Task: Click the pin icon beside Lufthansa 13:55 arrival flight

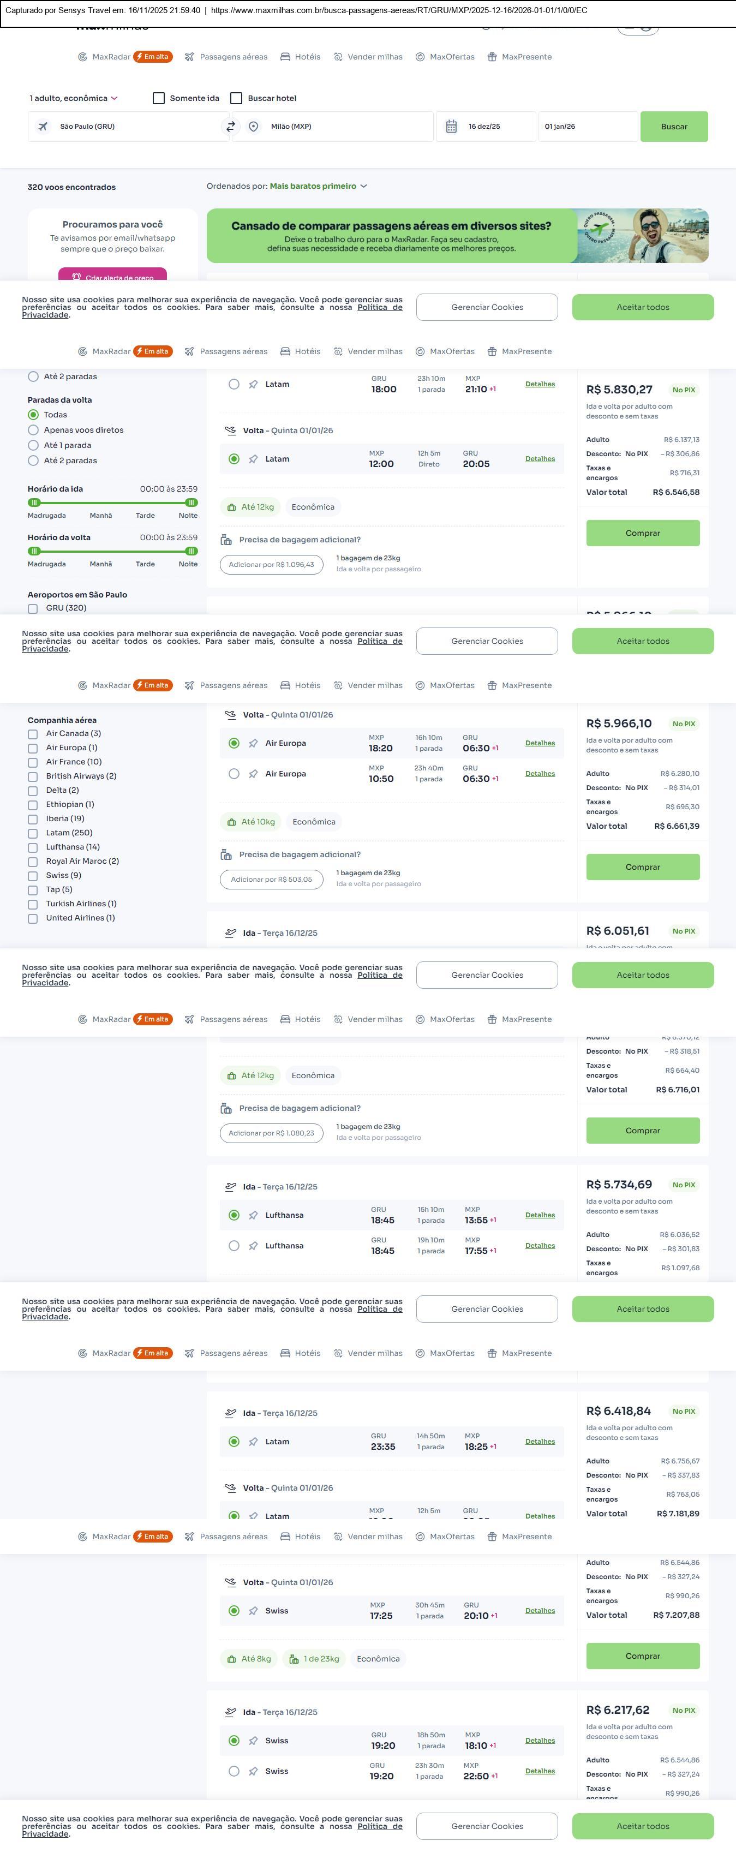Action: pos(253,1215)
